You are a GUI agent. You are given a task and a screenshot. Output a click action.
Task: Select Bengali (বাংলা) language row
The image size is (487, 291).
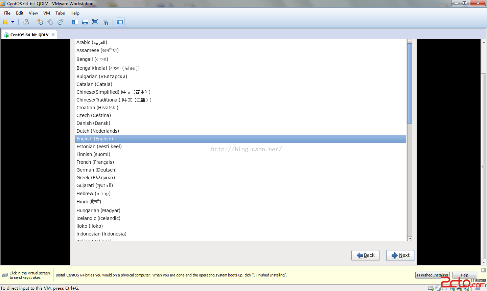240,59
